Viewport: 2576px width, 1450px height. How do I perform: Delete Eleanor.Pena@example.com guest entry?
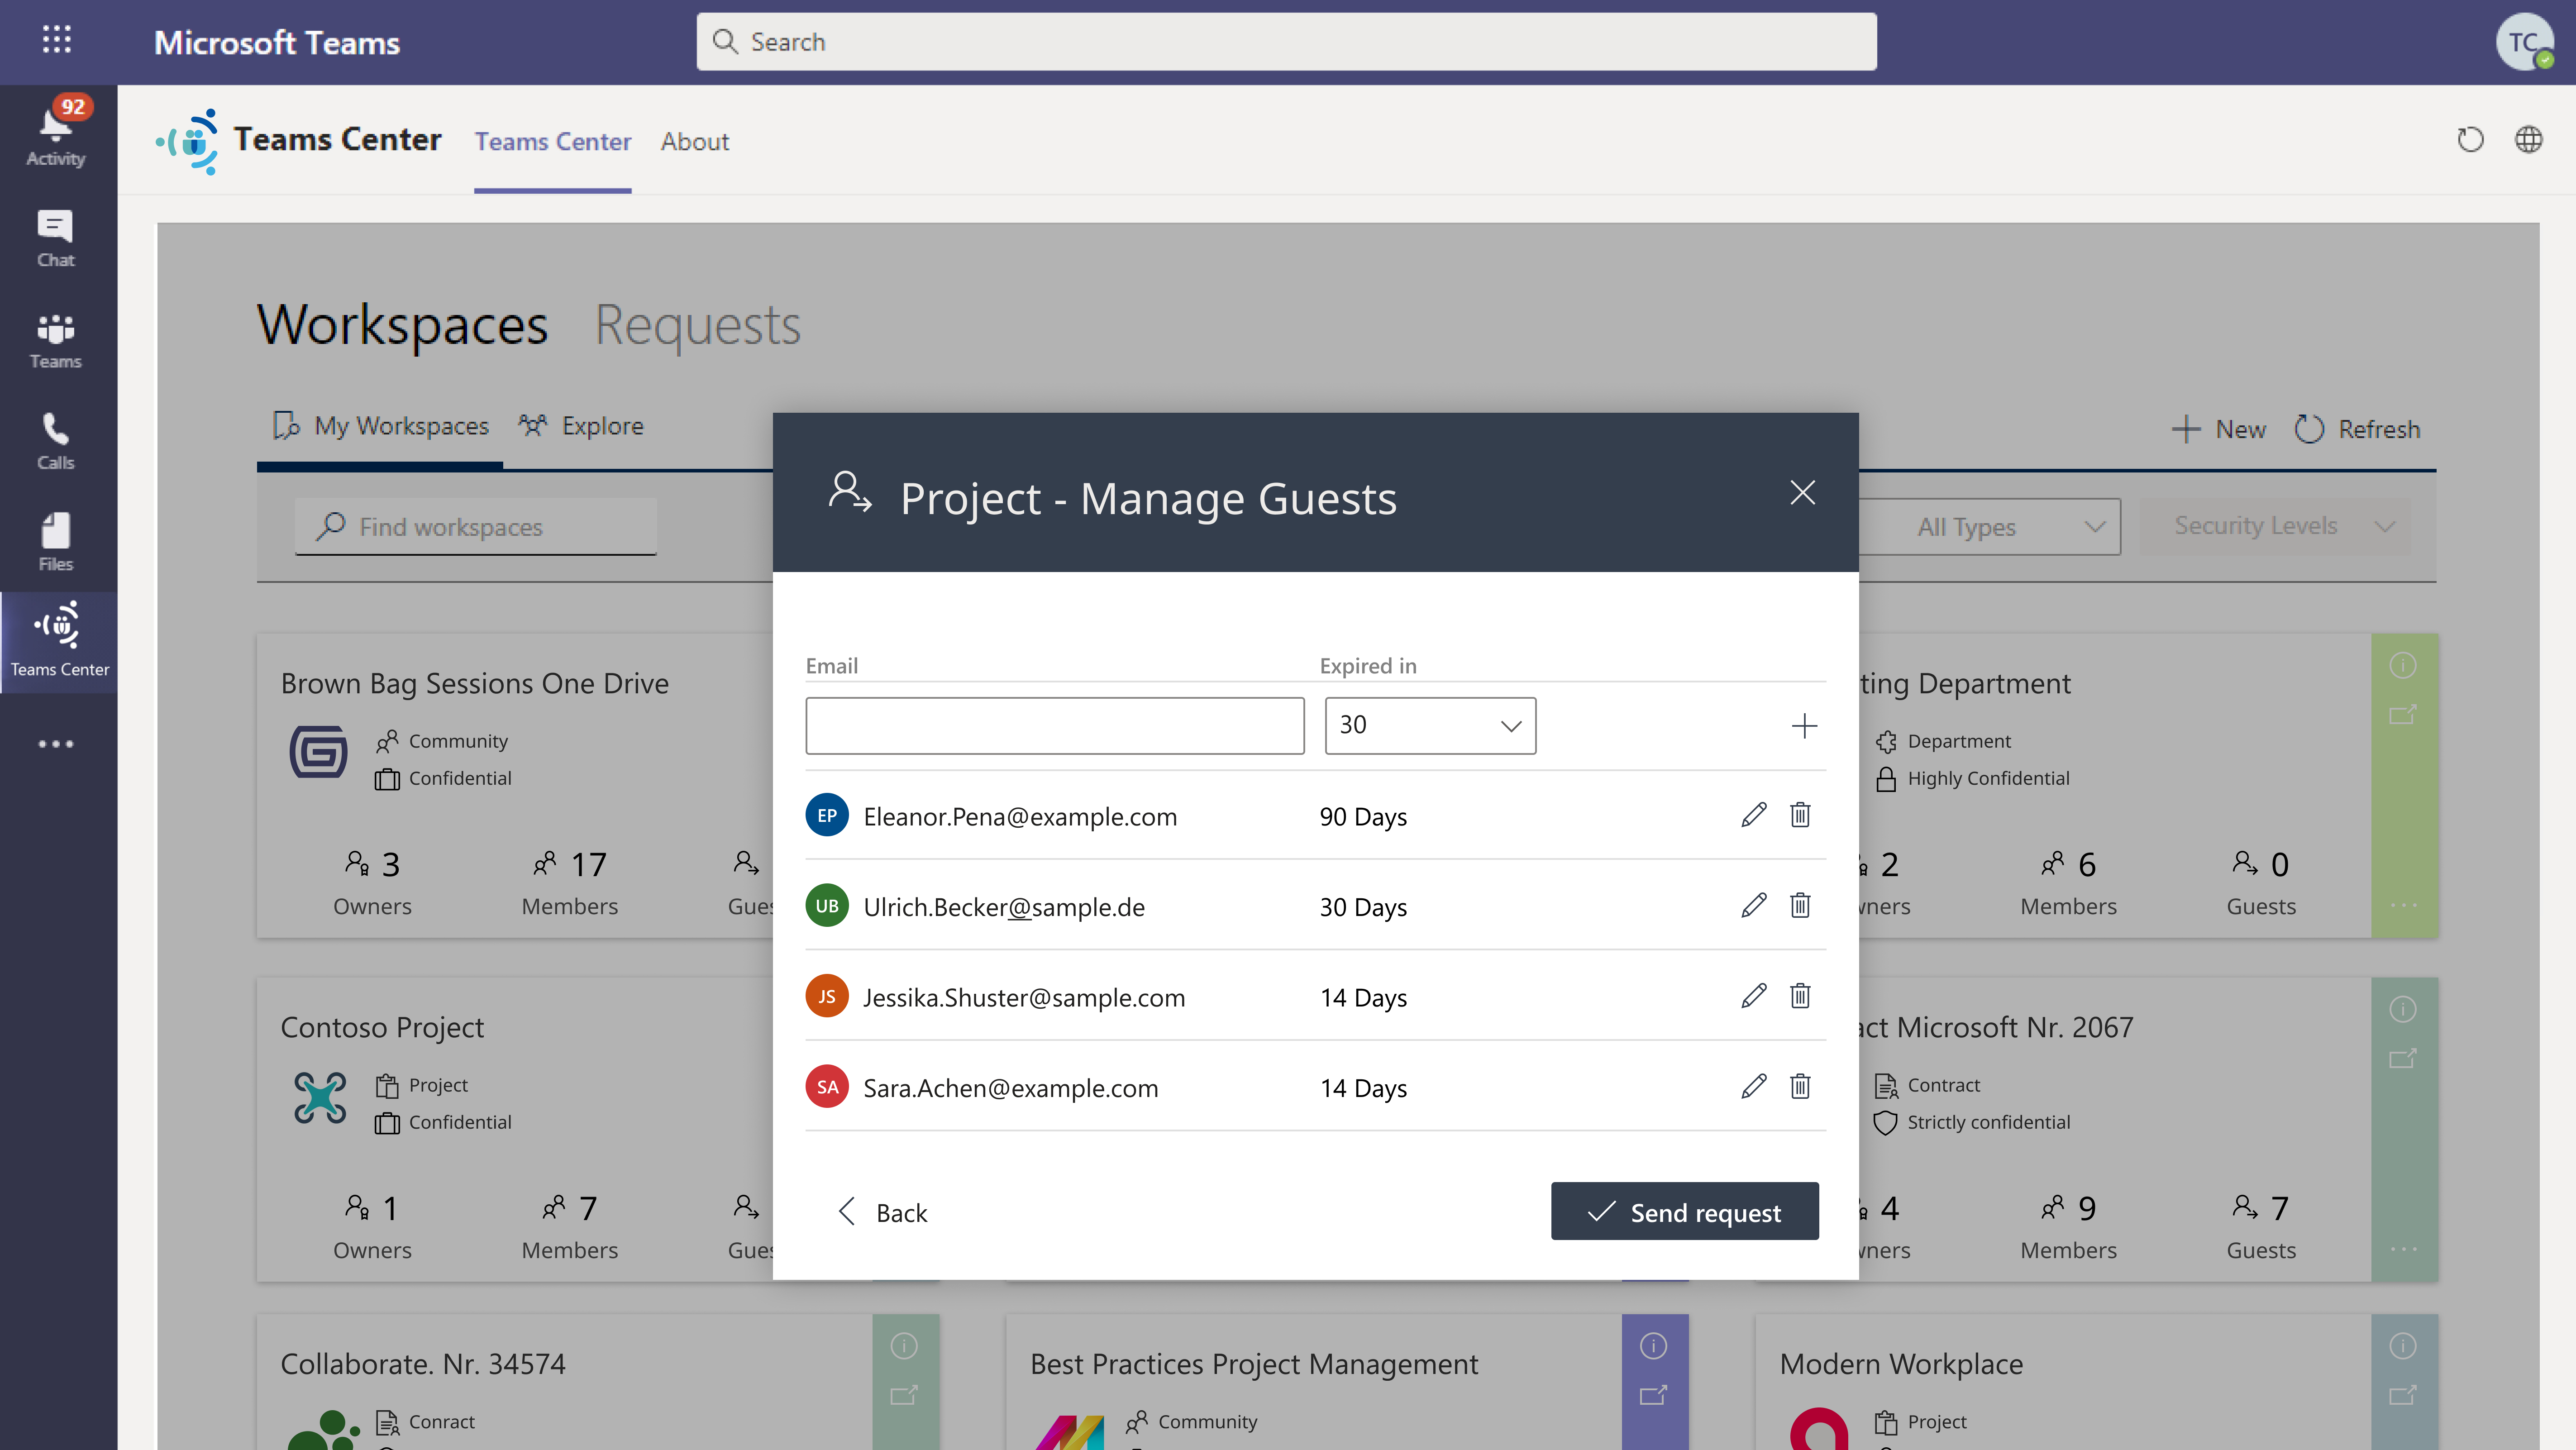click(x=1800, y=815)
